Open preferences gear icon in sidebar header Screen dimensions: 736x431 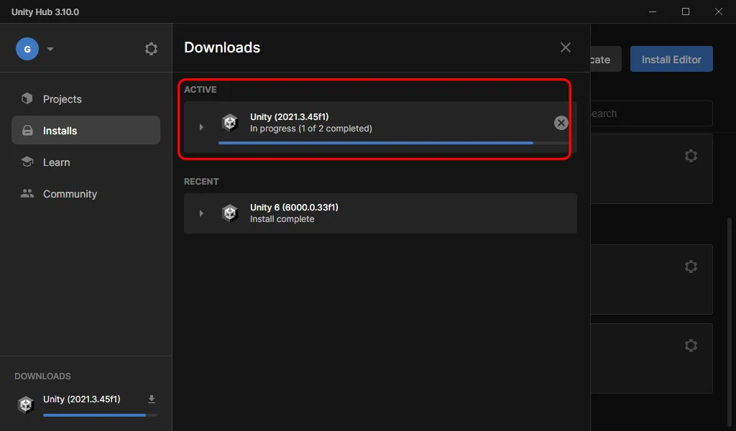tap(151, 49)
